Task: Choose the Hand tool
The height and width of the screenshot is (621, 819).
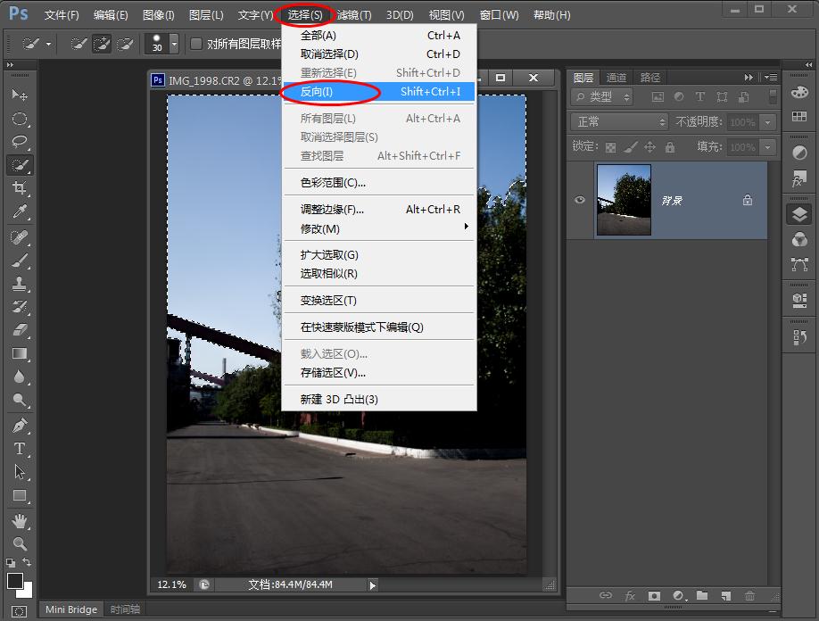Action: point(20,521)
